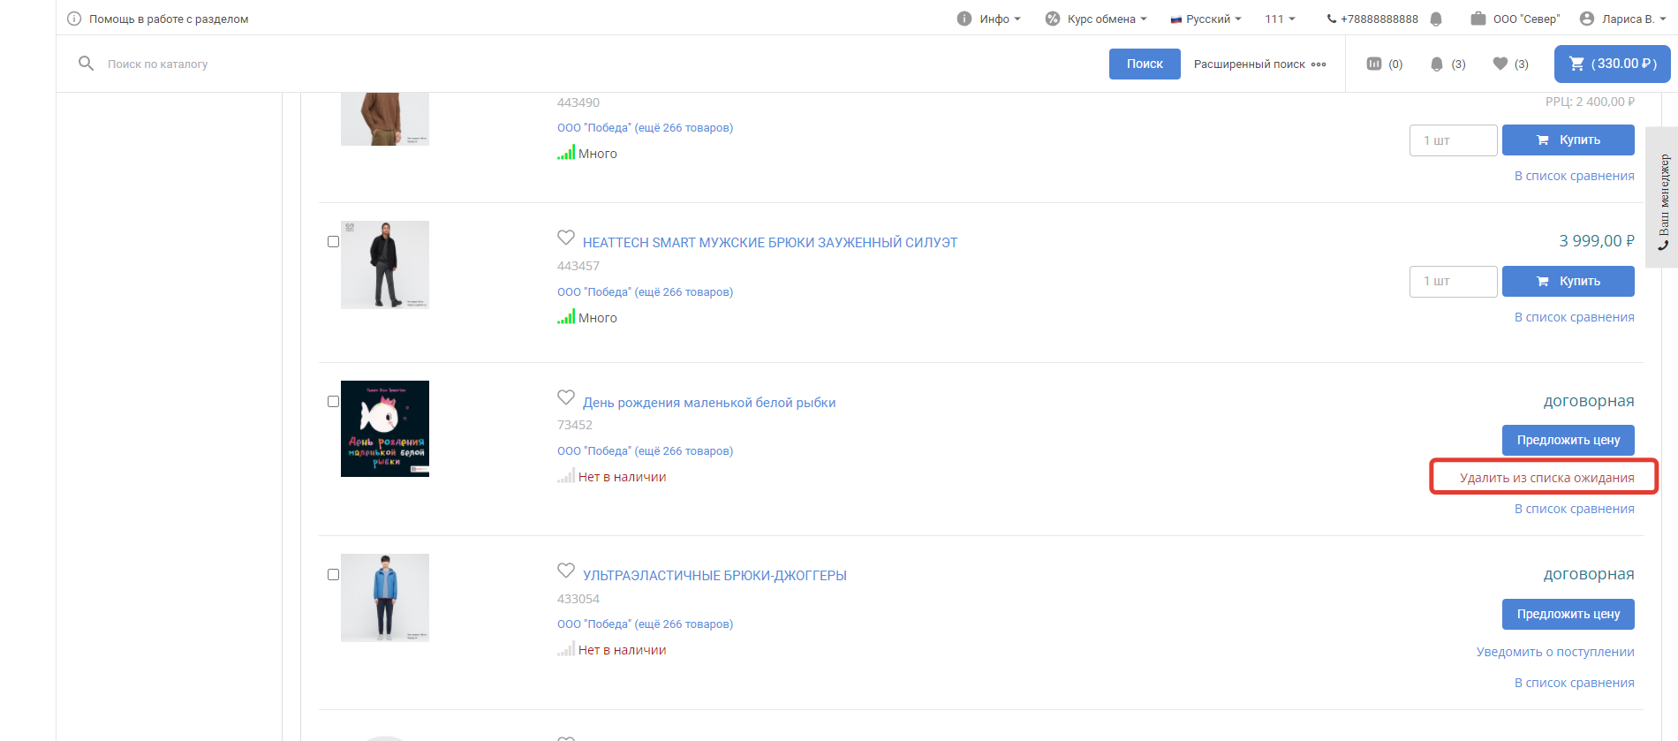Image resolution: width=1678 pixels, height=741 pixels.
Task: Open ООО "Победа" supplier link under 443457
Action: (645, 291)
